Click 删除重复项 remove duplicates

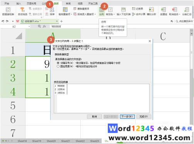tap(81, 9)
